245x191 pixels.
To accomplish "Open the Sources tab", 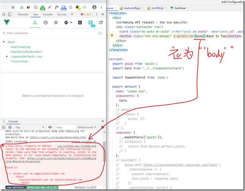I will [x=62, y=14].
